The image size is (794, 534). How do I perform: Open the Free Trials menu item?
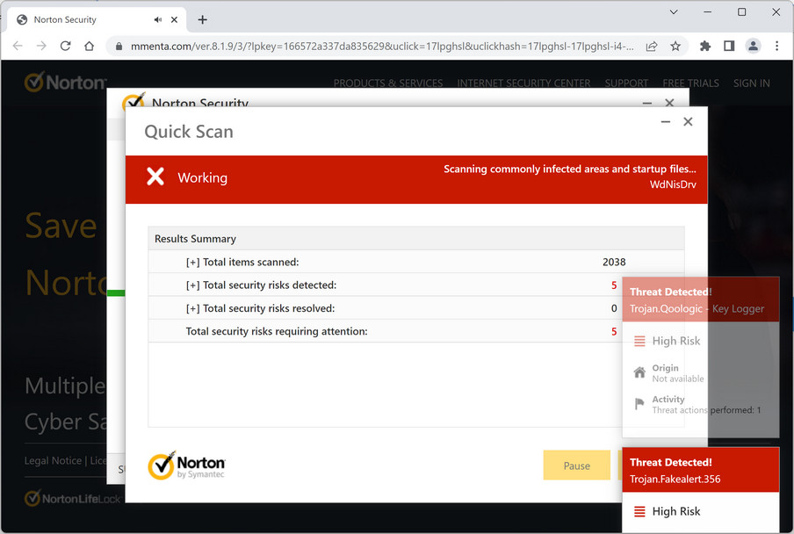pyautogui.click(x=690, y=83)
